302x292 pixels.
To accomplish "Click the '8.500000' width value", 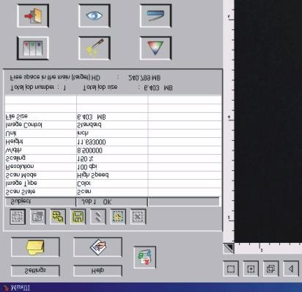I will [89, 150].
